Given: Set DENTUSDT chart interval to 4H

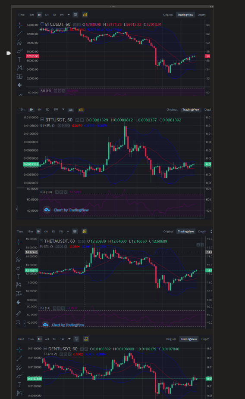Looking at the screenshot, I should pos(47,339).
